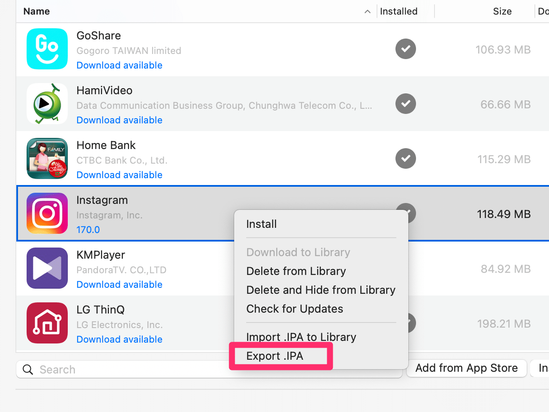Click GoShare's Download available link
Viewport: 549px width, 412px height.
pos(119,65)
